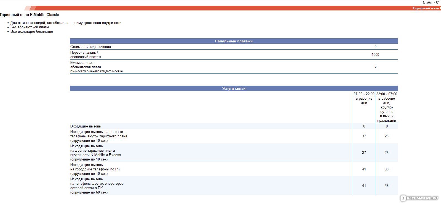Click the 'Начальные платежи' table header
The width and height of the screenshot is (441, 204).
pos(234,41)
